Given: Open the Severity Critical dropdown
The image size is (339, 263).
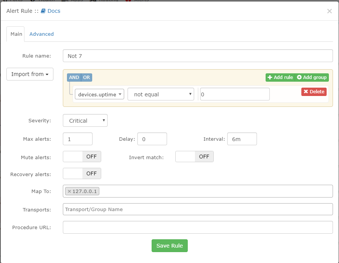Looking at the screenshot, I should [x=85, y=120].
